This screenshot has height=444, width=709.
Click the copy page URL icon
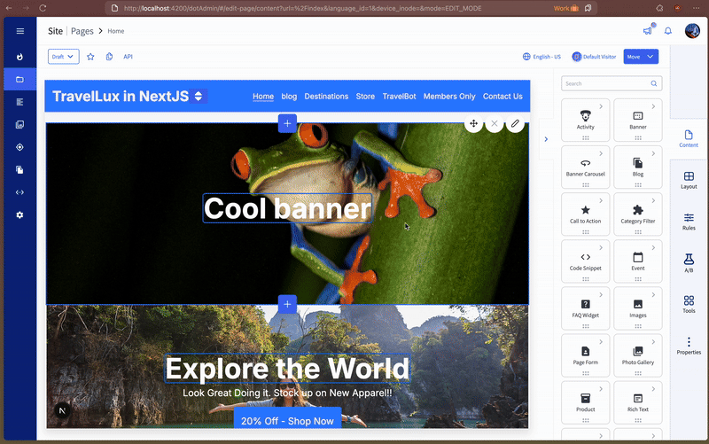click(x=109, y=57)
